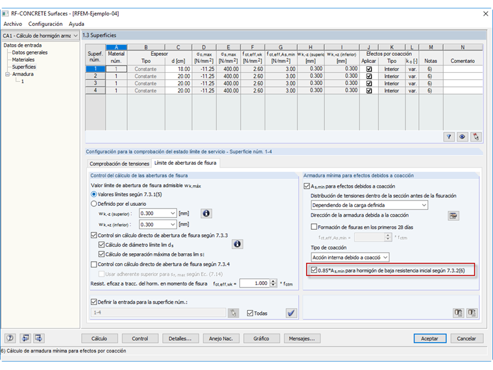Click the pick surface icon beside the 1-4 field
This screenshot has width=493, height=370.
[x=233, y=313]
